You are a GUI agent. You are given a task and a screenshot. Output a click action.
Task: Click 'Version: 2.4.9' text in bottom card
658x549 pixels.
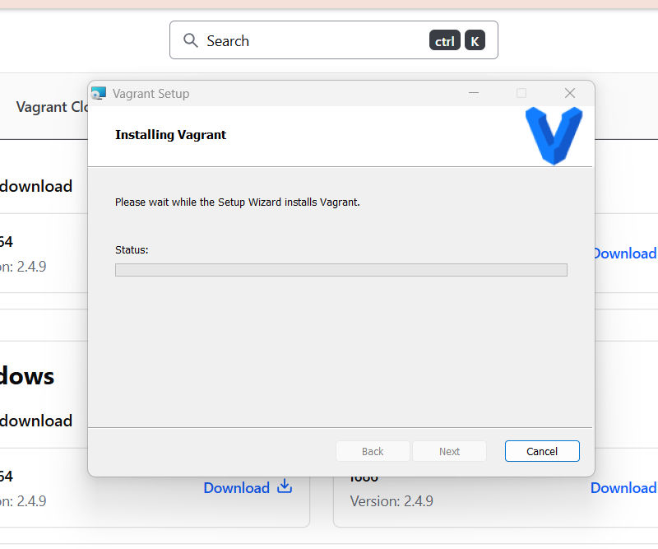click(392, 500)
